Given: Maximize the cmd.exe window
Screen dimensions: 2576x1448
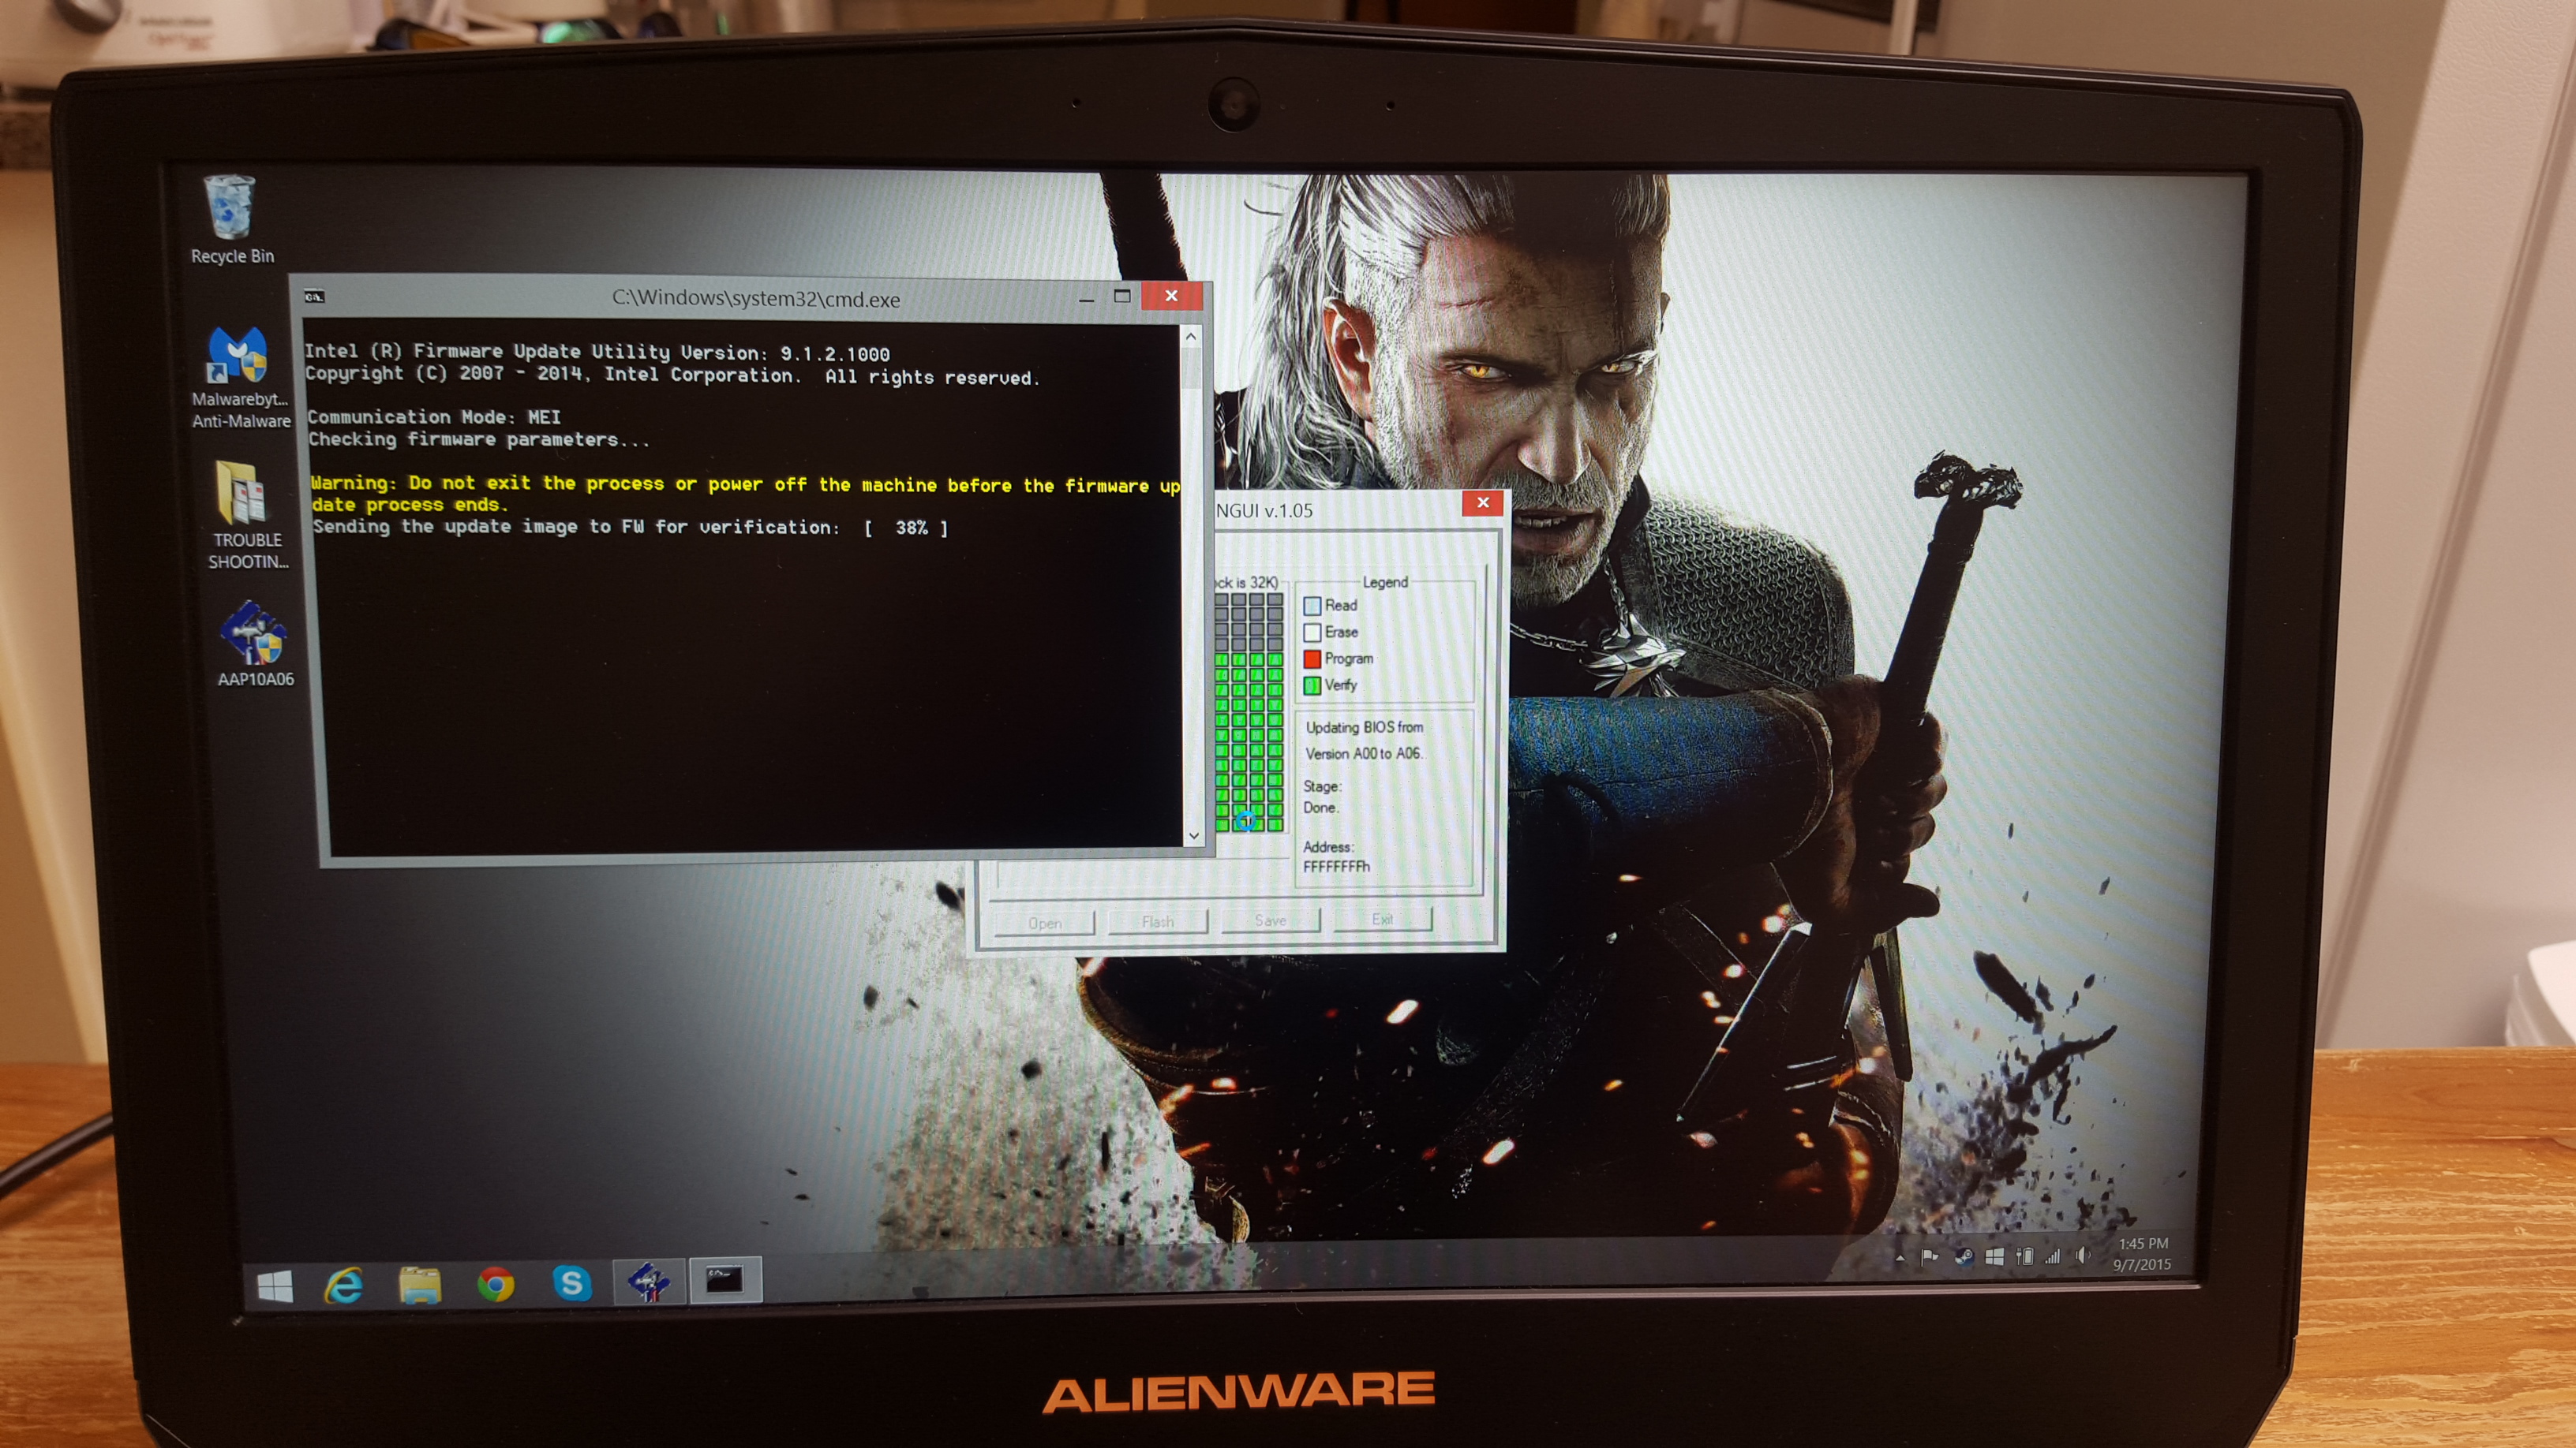Looking at the screenshot, I should pyautogui.click(x=1122, y=297).
